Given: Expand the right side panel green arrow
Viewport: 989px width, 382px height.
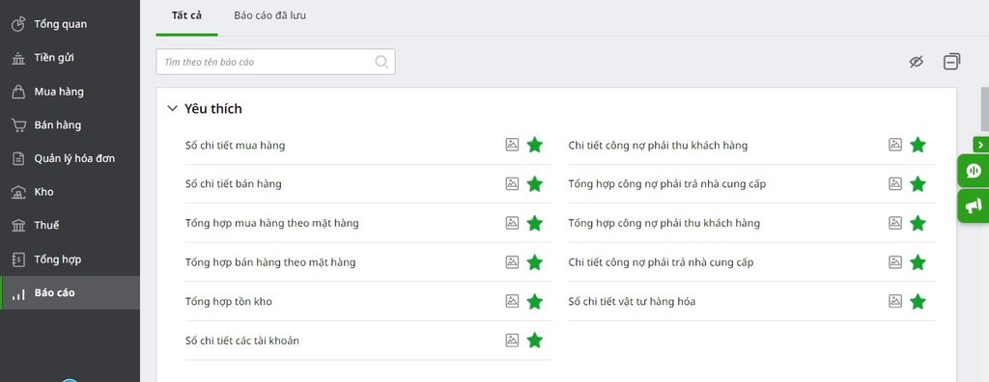Looking at the screenshot, I should [981, 145].
